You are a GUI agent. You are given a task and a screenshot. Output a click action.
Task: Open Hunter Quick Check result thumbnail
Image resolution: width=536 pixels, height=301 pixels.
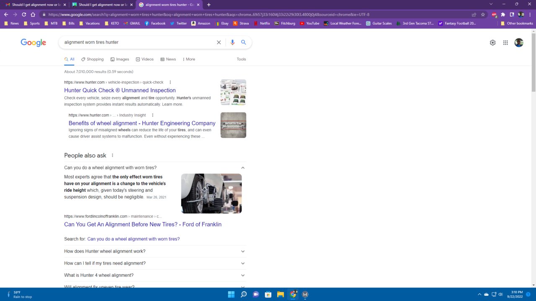[x=233, y=92]
